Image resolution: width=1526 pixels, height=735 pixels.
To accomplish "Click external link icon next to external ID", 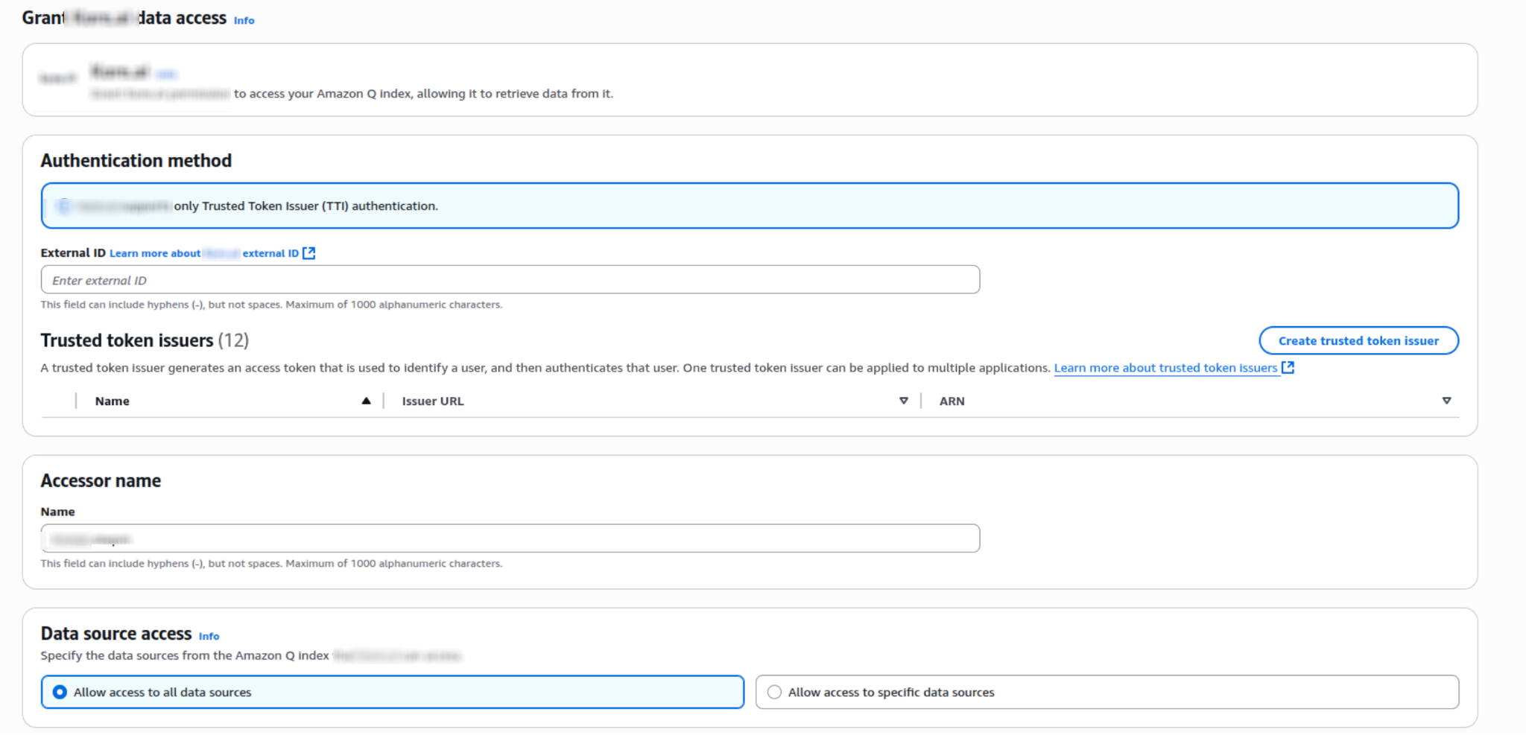I will point(309,253).
